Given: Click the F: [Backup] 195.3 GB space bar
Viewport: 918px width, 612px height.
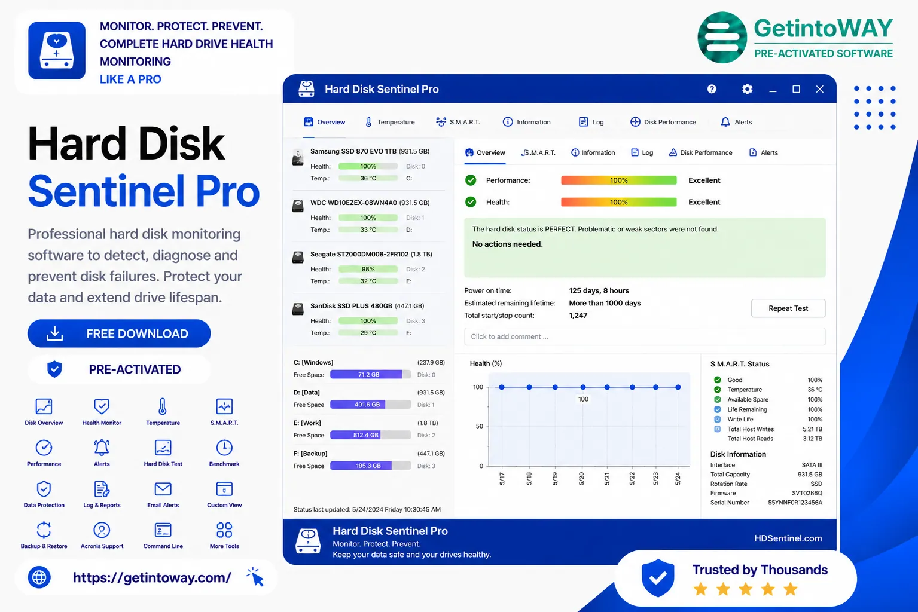Looking at the screenshot, I should point(371,466).
